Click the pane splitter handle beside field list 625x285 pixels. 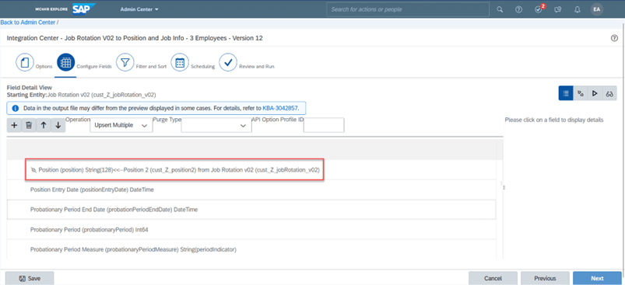coord(504,187)
